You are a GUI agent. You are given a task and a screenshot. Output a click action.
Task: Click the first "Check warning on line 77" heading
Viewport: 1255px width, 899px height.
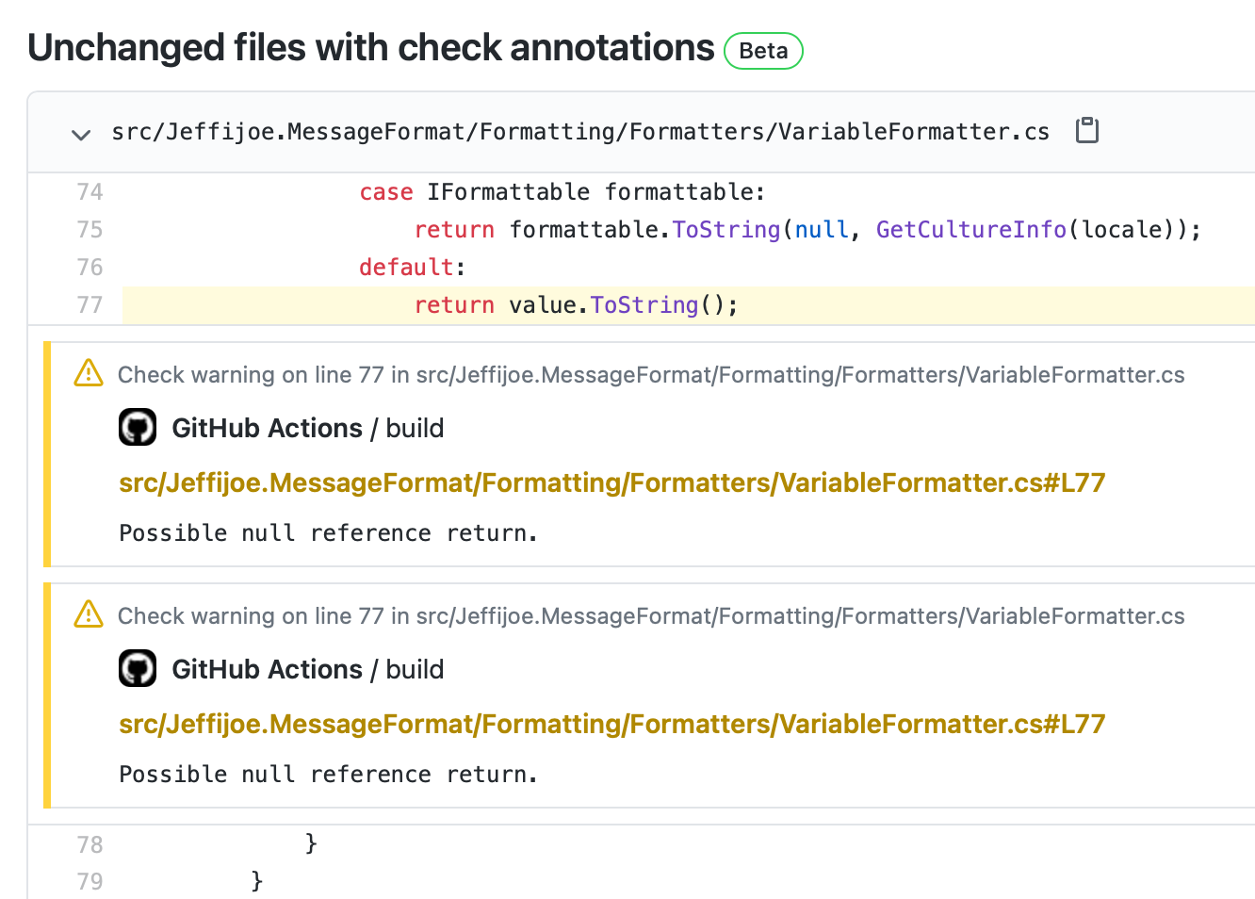click(651, 375)
